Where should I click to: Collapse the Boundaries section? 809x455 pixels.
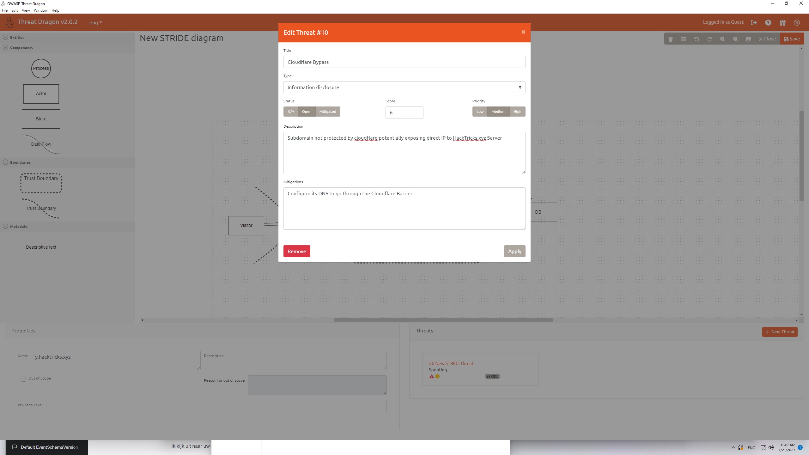click(5, 162)
